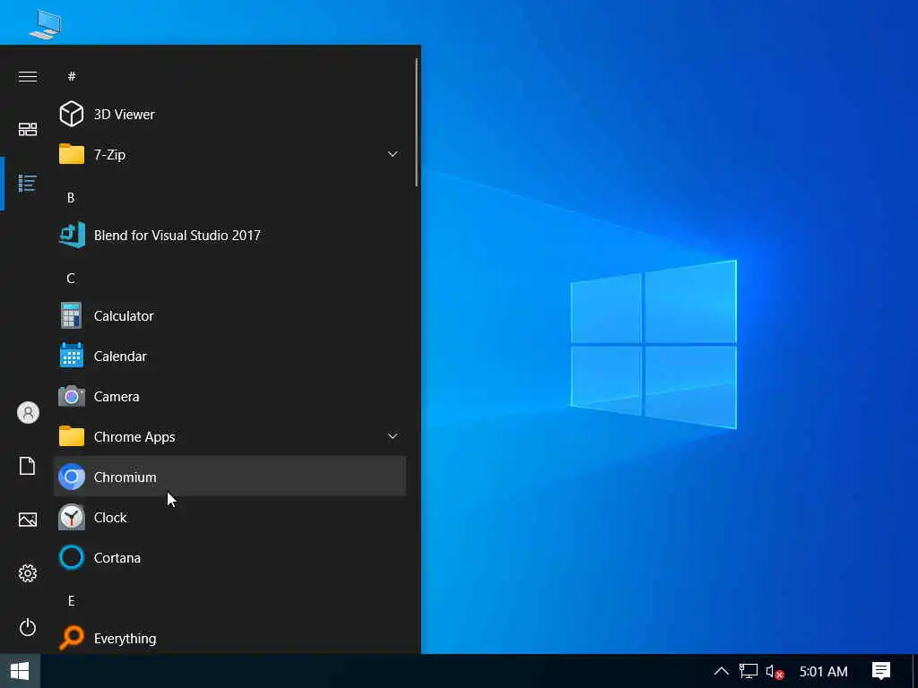Screen dimensions: 918x688
Task: Click the Power button icon
Action: 28,627
